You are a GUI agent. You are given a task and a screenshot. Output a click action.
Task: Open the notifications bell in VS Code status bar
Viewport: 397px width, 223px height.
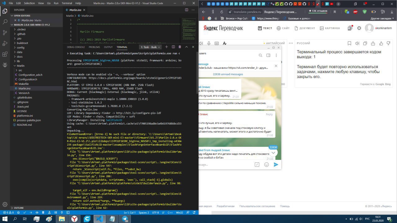tap(194, 213)
